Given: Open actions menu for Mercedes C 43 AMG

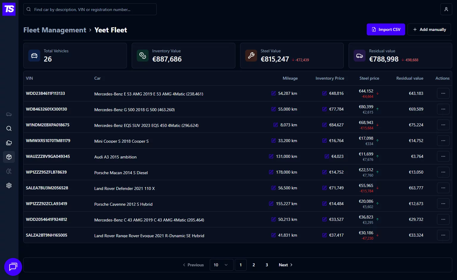Looking at the screenshot, I should pyautogui.click(x=443, y=219).
